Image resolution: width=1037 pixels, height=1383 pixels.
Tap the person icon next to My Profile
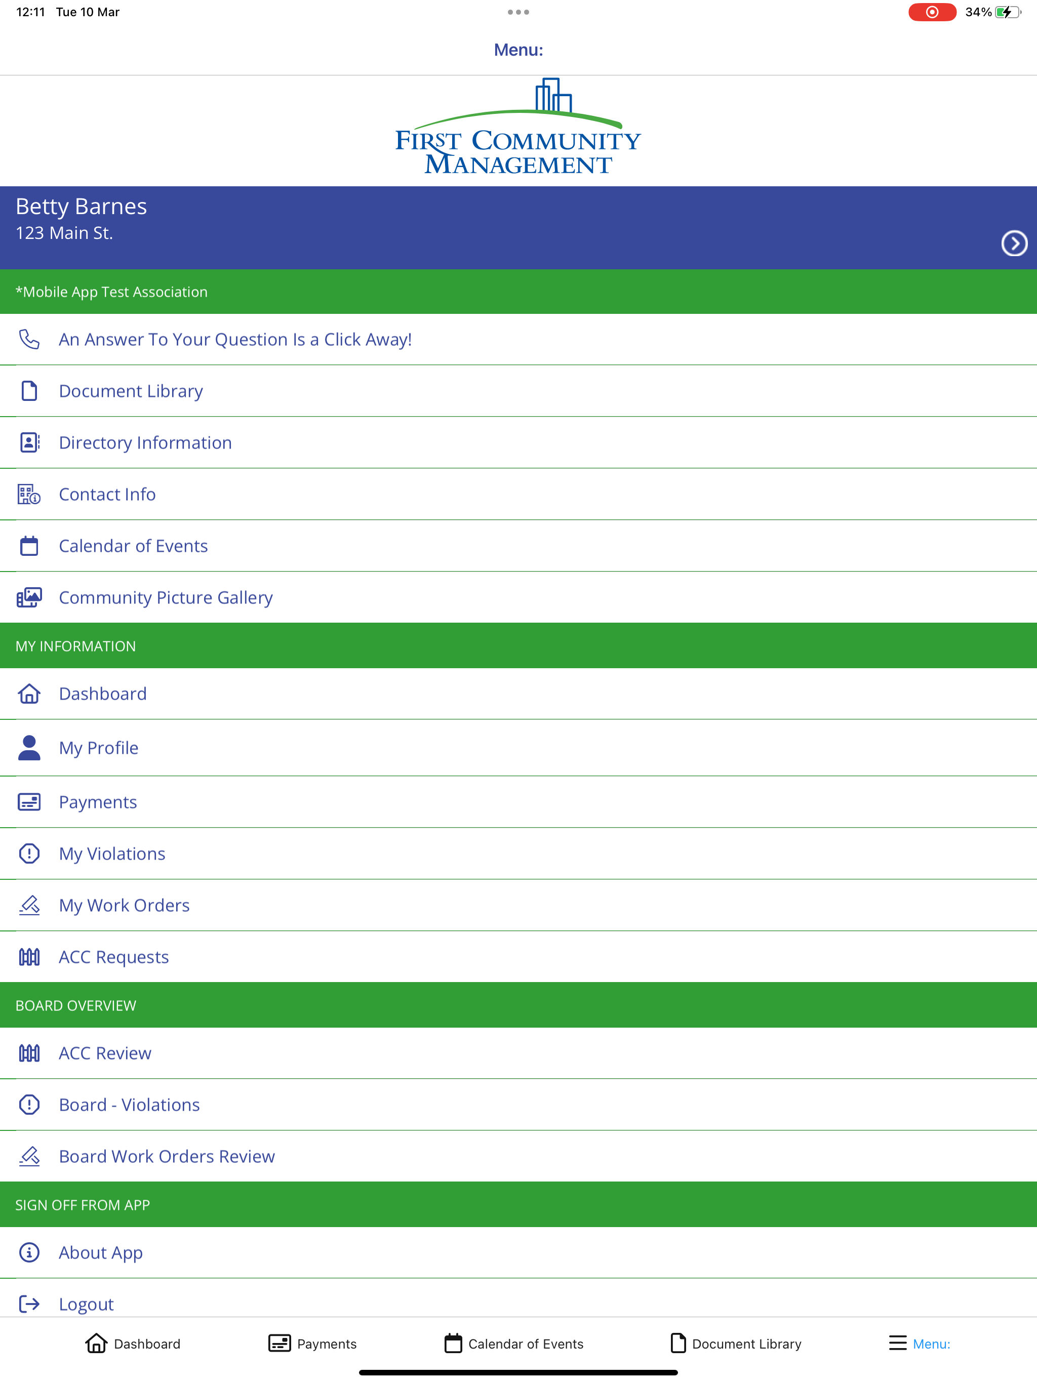coord(29,748)
